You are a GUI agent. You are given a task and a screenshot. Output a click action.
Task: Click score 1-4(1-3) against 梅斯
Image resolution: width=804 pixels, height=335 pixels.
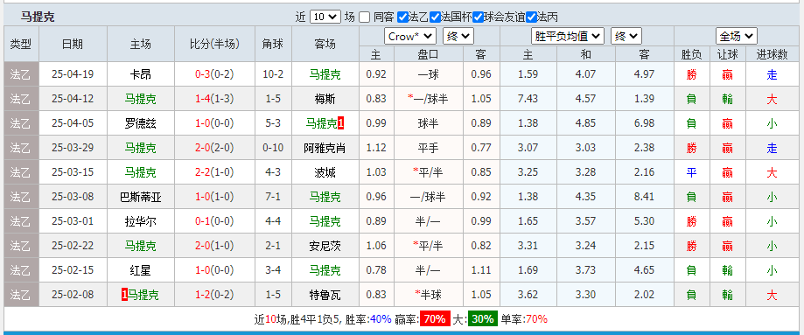214,99
